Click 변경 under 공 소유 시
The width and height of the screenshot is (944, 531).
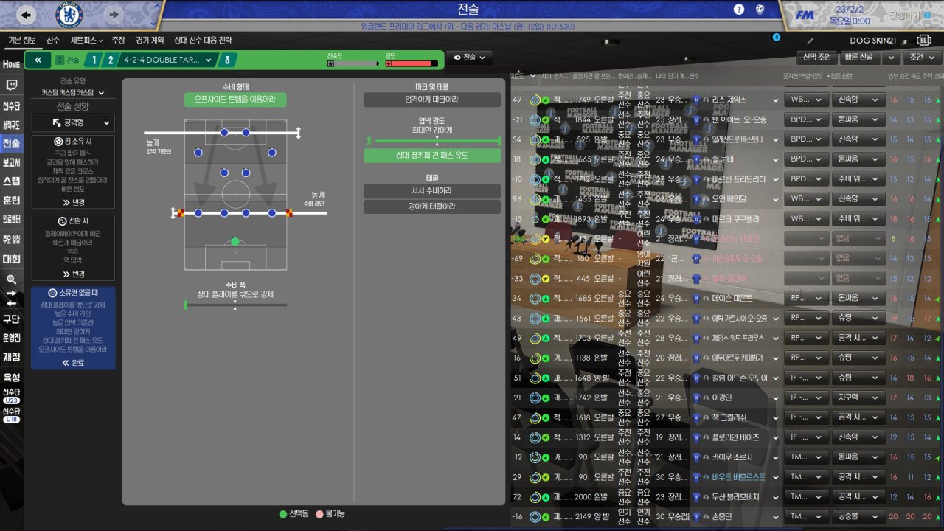74,202
